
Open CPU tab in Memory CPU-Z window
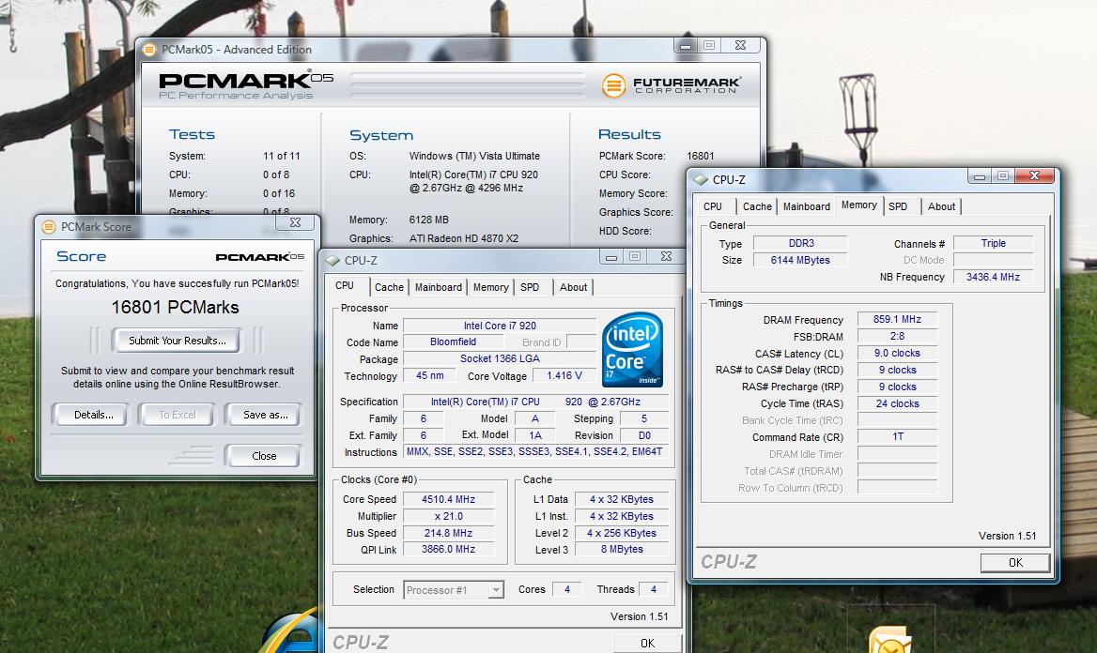pos(713,207)
